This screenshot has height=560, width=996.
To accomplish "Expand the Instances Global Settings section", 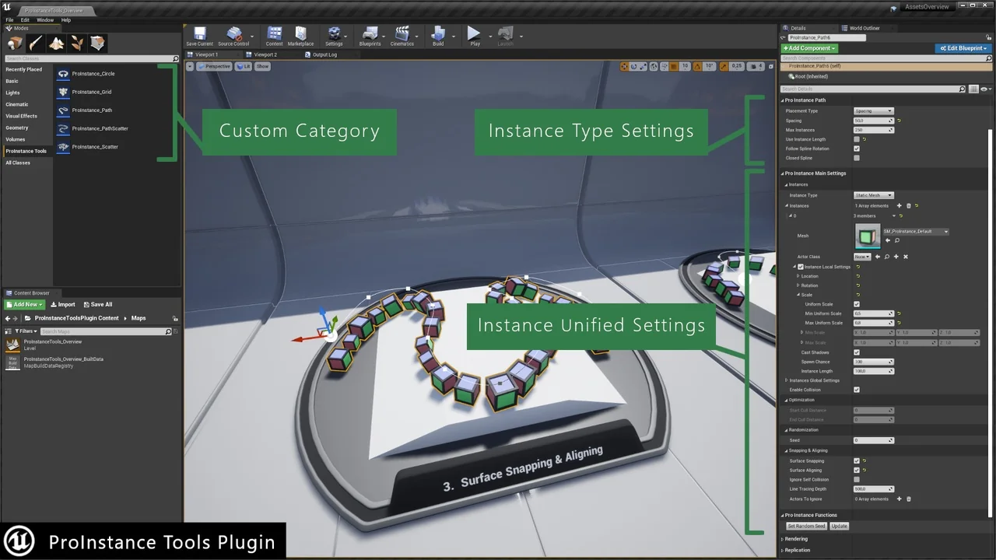I will click(786, 380).
